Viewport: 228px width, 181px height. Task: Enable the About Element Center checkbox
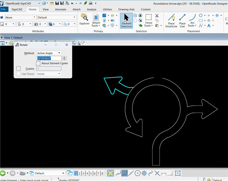[38, 63]
